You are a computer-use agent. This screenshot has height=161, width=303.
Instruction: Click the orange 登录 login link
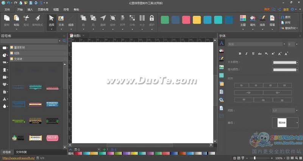(x=286, y=9)
